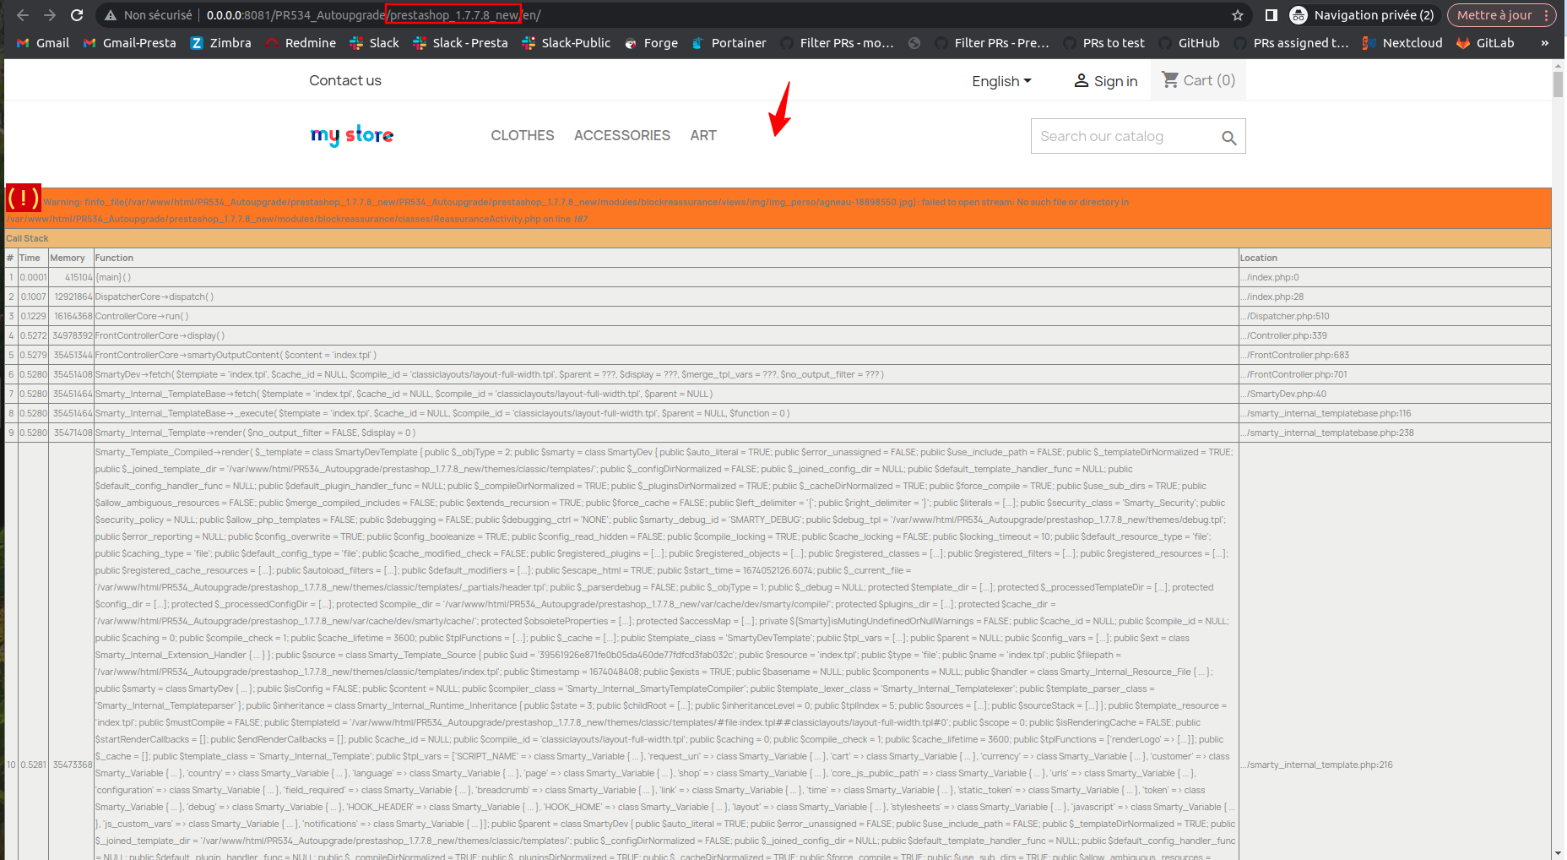Image resolution: width=1567 pixels, height=860 pixels.
Task: Click the search magnifier icon in catalog search
Action: [1228, 136]
